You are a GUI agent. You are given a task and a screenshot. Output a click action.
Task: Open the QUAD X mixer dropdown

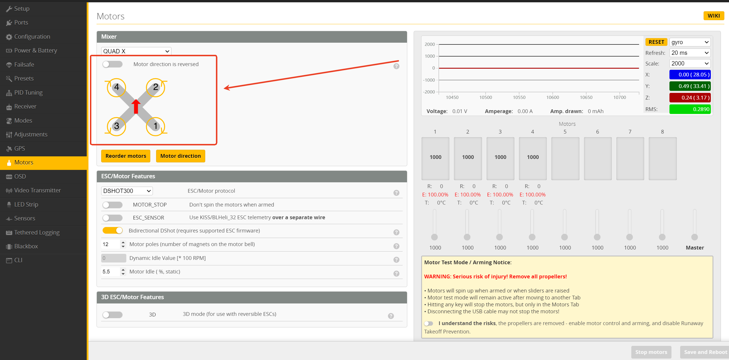pos(136,51)
